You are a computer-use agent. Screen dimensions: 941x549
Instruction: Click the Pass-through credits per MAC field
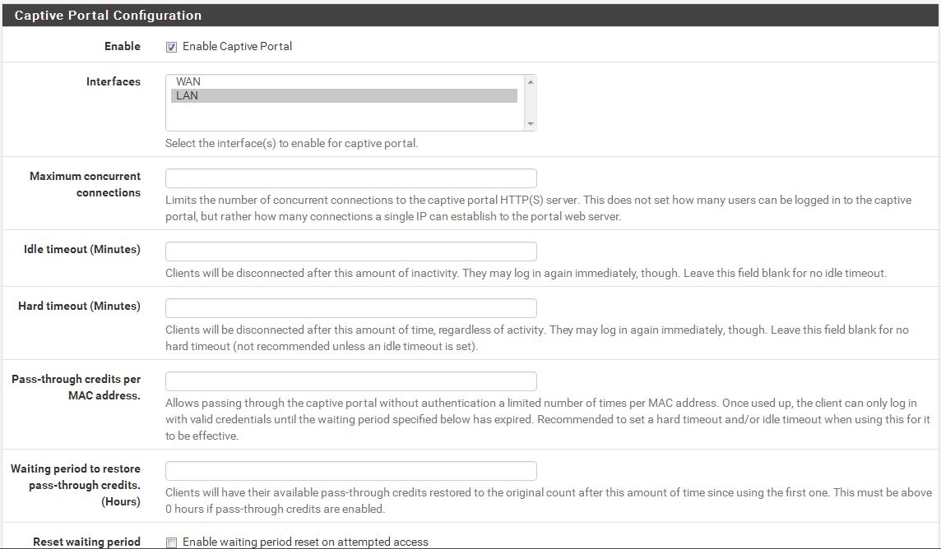(350, 381)
